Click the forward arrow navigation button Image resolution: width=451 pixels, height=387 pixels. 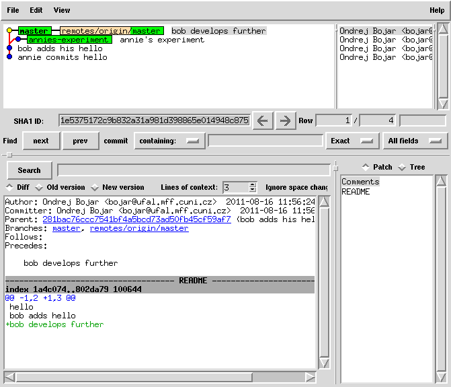tap(286, 120)
